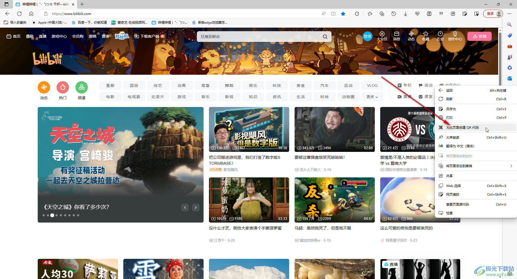Open 创作中心 lightbulb icon

click(455, 36)
